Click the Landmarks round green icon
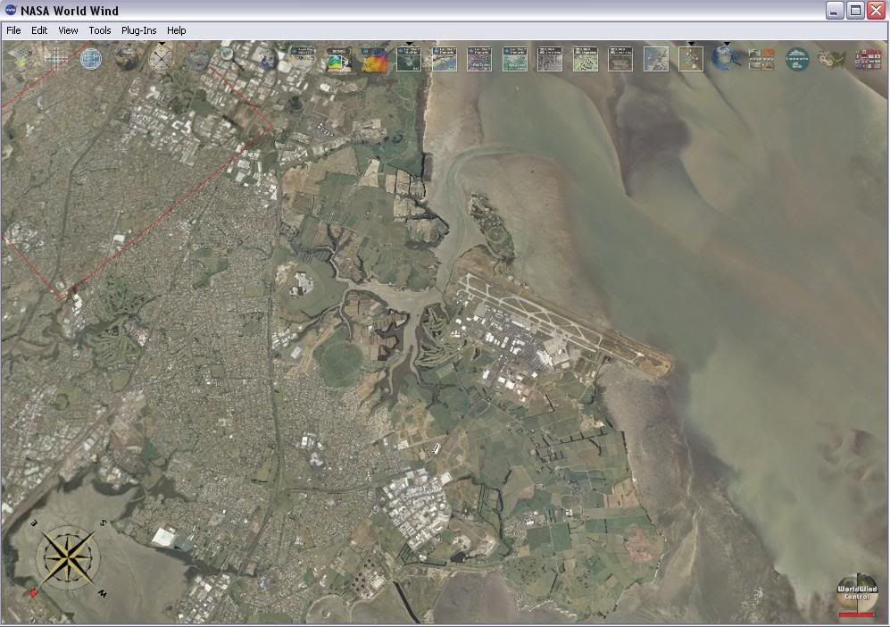This screenshot has width=890, height=627. [x=797, y=59]
